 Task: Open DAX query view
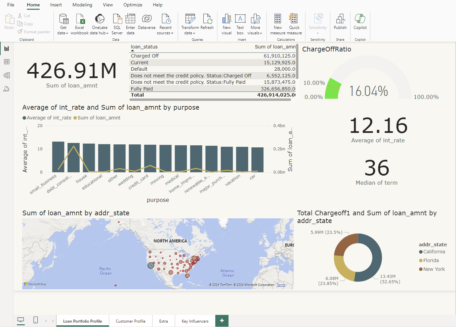[6, 89]
